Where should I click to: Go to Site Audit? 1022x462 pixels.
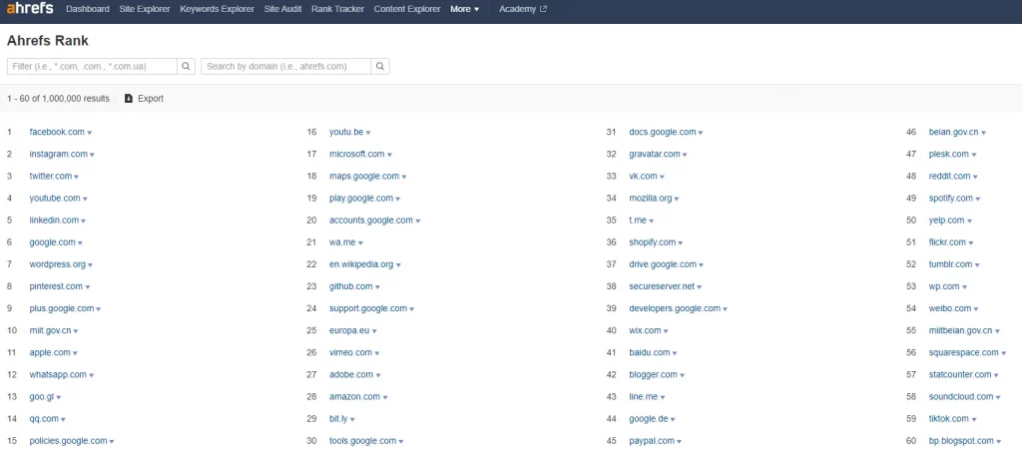(282, 9)
